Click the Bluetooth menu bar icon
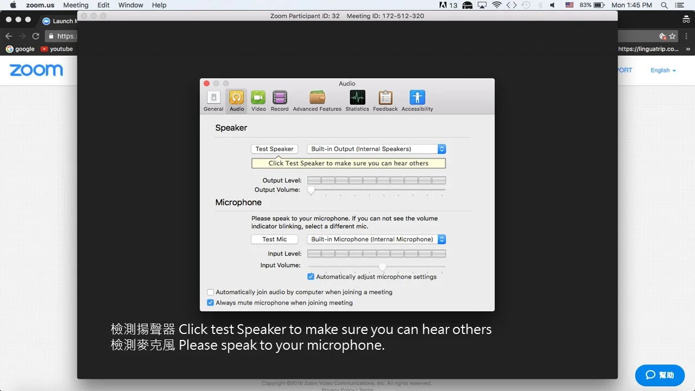 click(x=539, y=5)
